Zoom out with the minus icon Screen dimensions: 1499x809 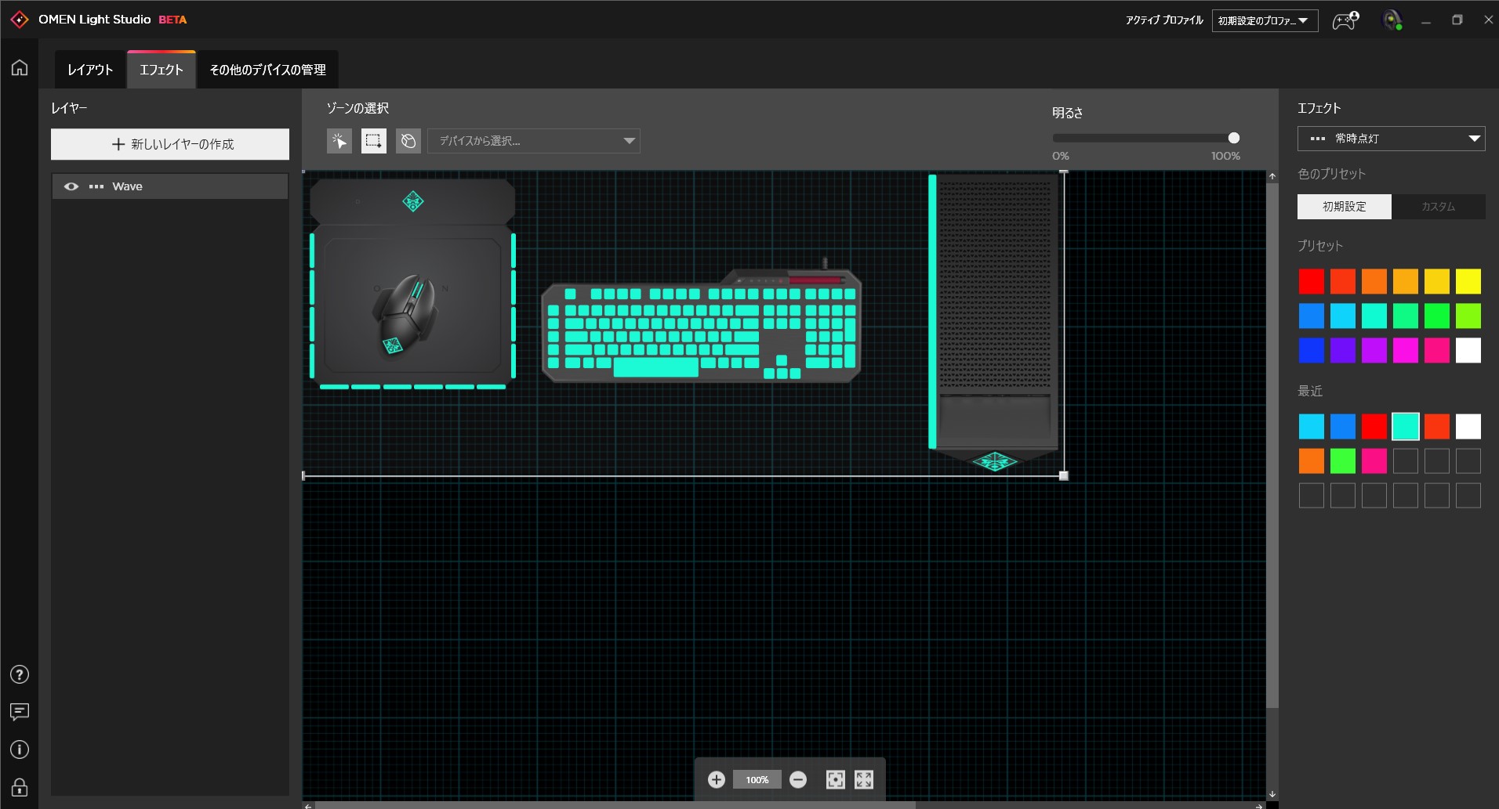[x=797, y=779]
